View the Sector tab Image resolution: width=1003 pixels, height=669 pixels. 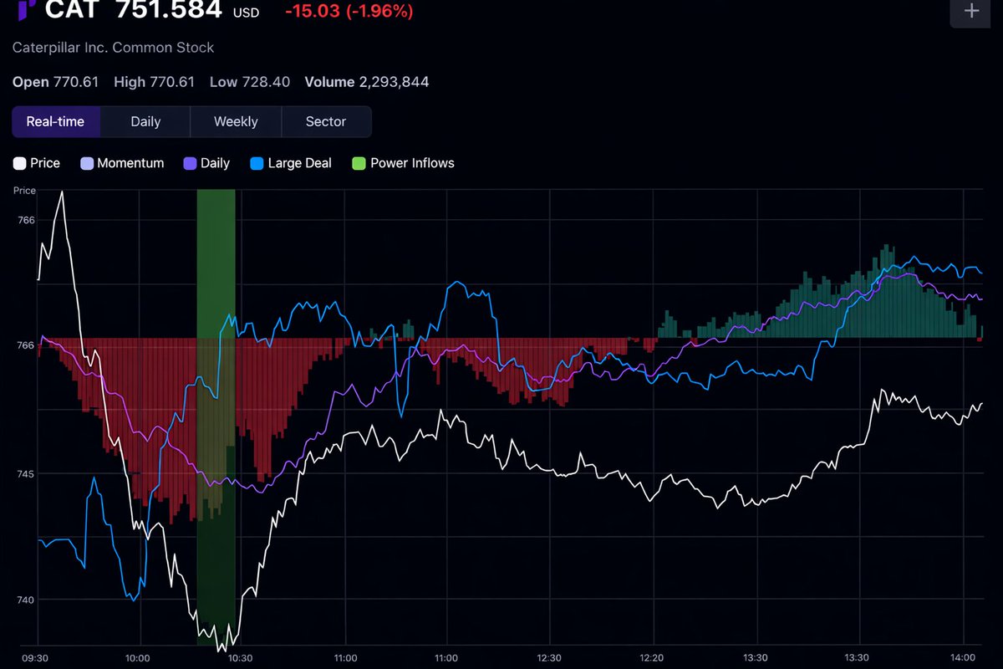[326, 121]
